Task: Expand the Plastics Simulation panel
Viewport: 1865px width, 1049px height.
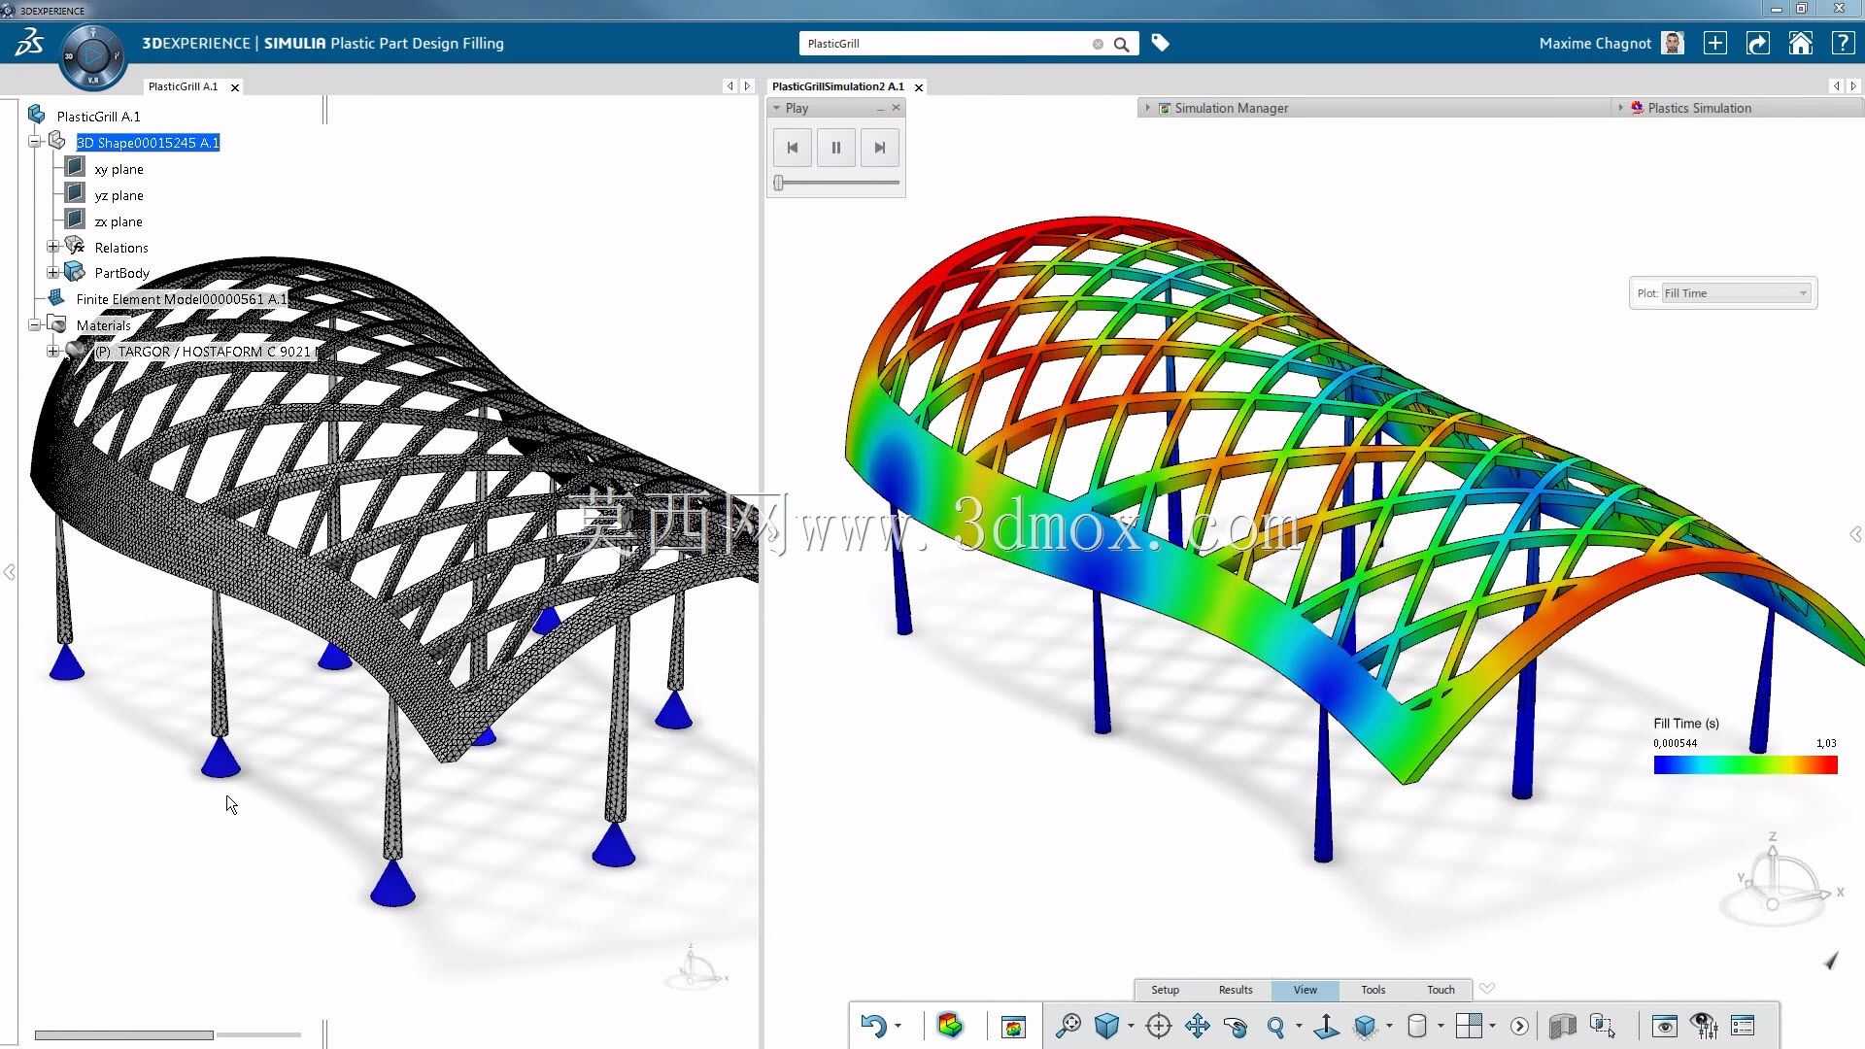Action: (x=1620, y=108)
